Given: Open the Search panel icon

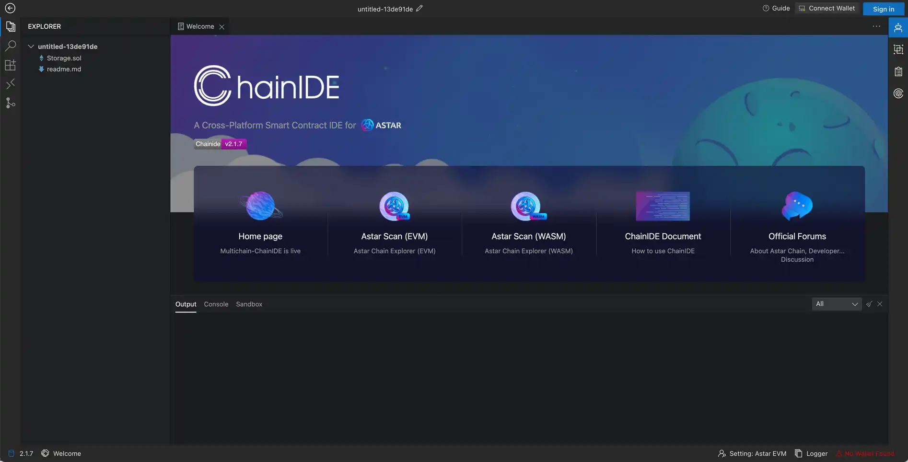Looking at the screenshot, I should pyautogui.click(x=11, y=46).
